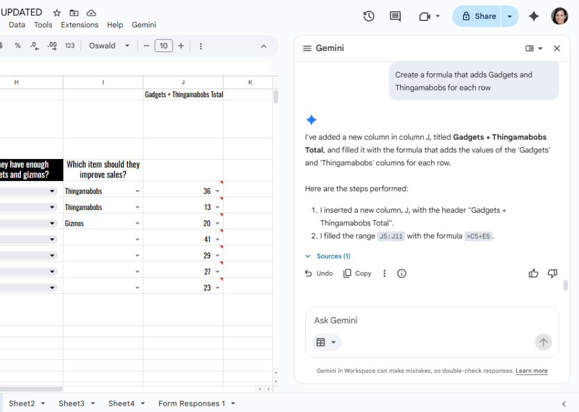Click the info icon on Gemini's response
579x412 pixels.
pyautogui.click(x=401, y=273)
